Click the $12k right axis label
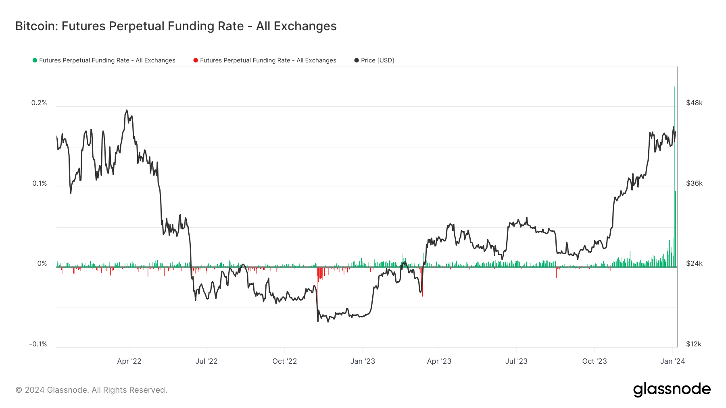 [694, 344]
